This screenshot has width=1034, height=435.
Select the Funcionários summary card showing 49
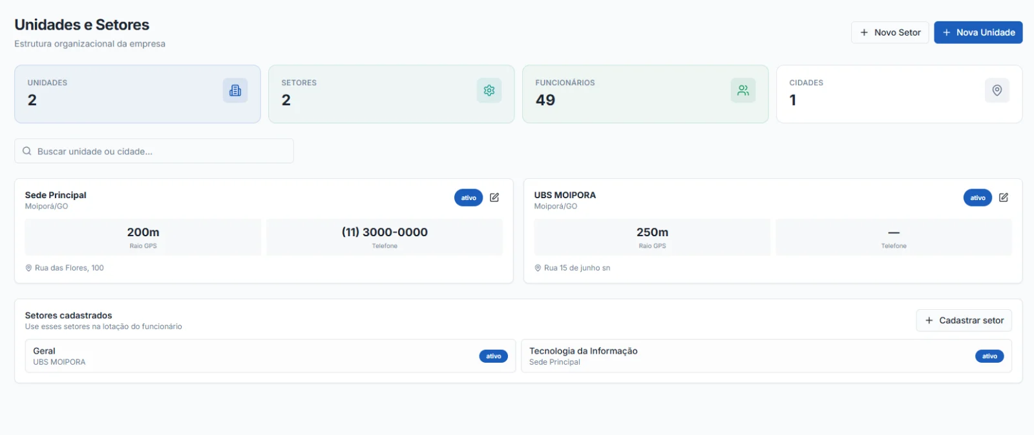(x=646, y=94)
